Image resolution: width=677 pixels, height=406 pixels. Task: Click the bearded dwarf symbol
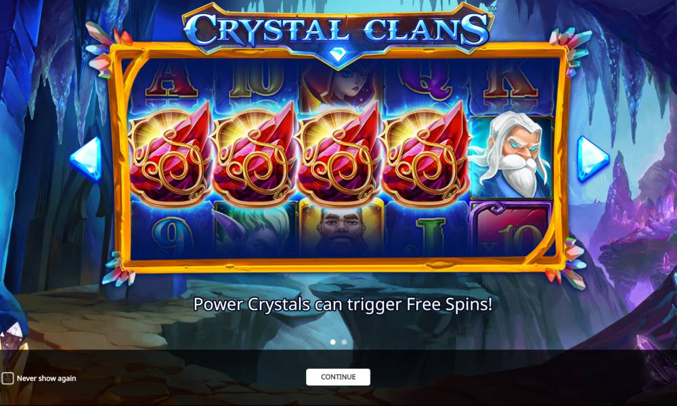click(x=341, y=230)
